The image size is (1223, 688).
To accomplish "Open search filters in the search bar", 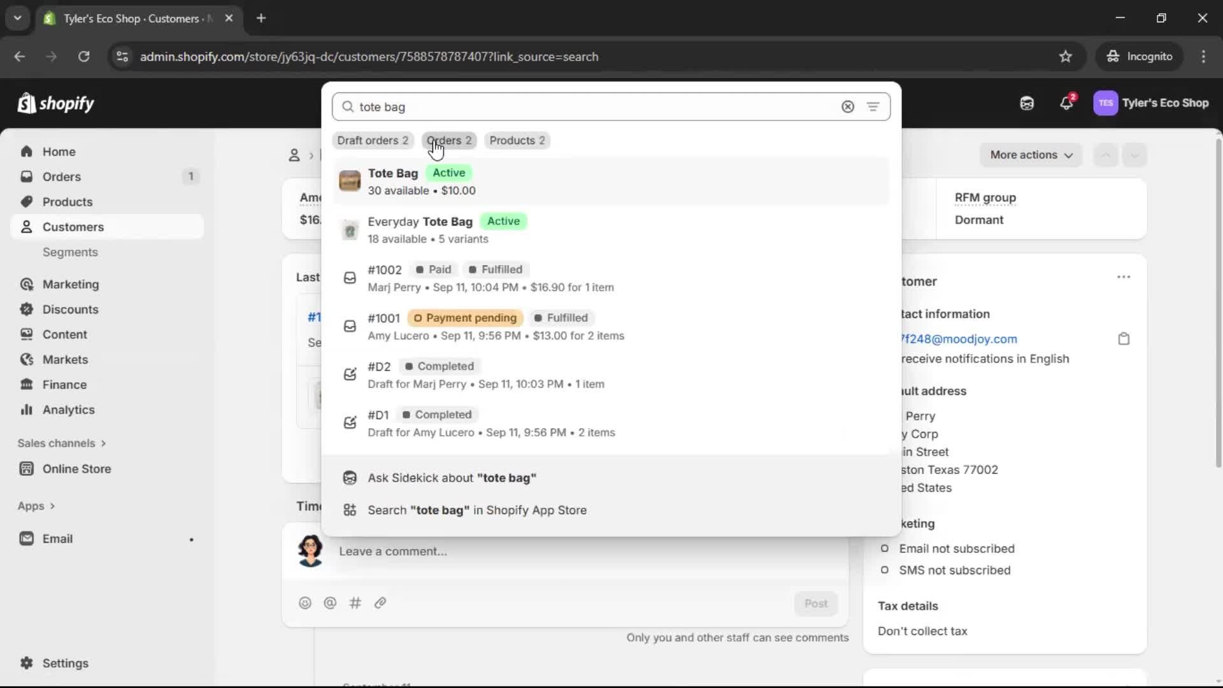I will click(873, 107).
